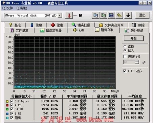Click the blue 1 MB color swatch
The image size is (153, 123).
click(x=7, y=113)
